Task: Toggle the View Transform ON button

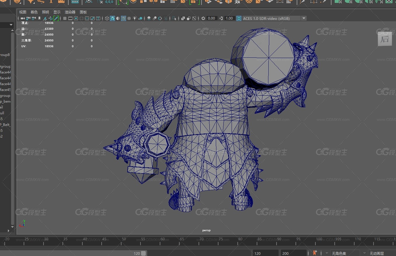Action: point(239,18)
